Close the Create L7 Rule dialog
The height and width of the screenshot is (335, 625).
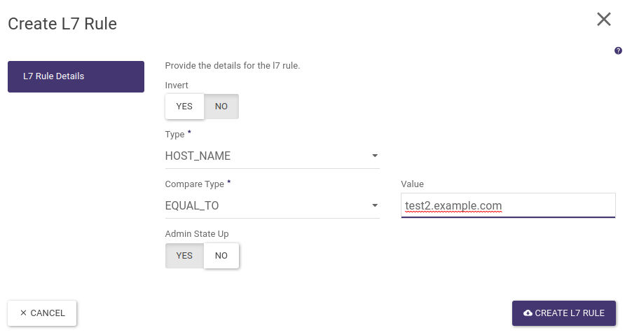603,20
